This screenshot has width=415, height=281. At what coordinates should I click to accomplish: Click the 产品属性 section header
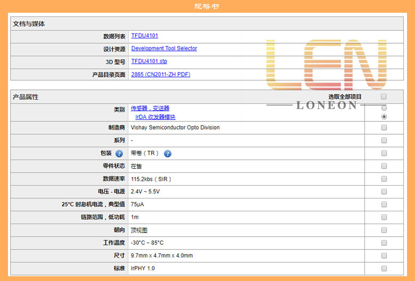[26, 97]
